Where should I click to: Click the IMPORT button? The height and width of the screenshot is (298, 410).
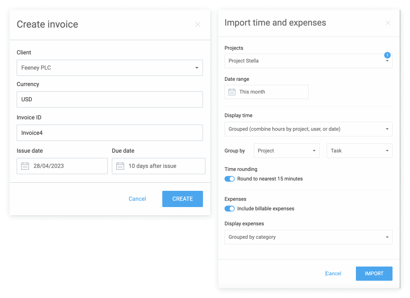pos(374,274)
